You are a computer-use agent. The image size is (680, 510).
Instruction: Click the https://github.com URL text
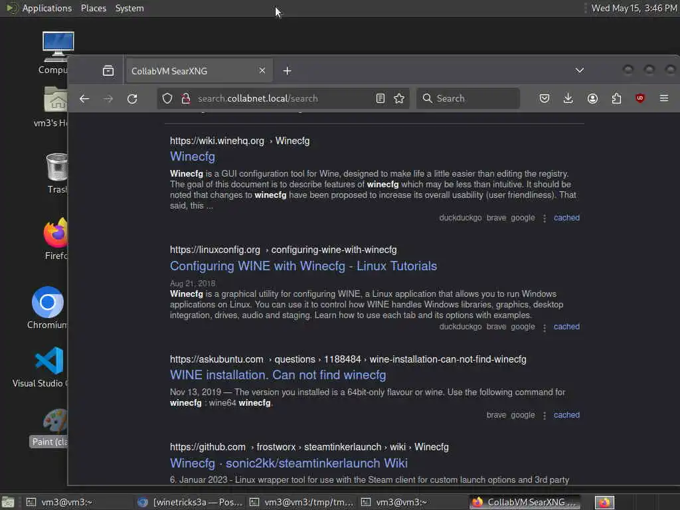(x=207, y=447)
